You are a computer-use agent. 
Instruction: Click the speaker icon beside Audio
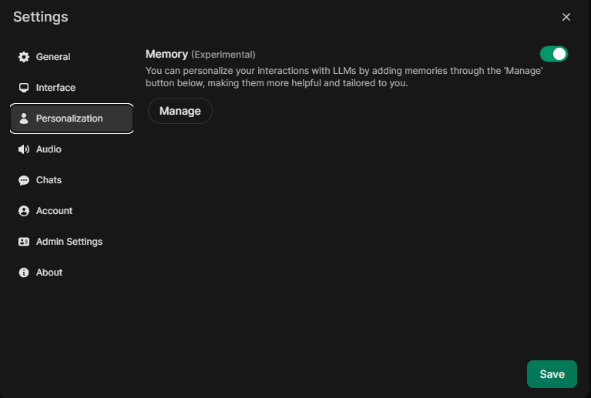pyautogui.click(x=24, y=149)
